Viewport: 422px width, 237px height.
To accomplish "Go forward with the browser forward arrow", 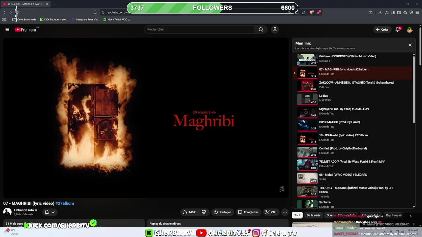I will click(11, 12).
